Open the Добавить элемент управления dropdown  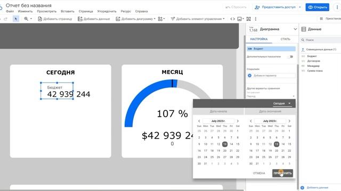[x=198, y=19]
